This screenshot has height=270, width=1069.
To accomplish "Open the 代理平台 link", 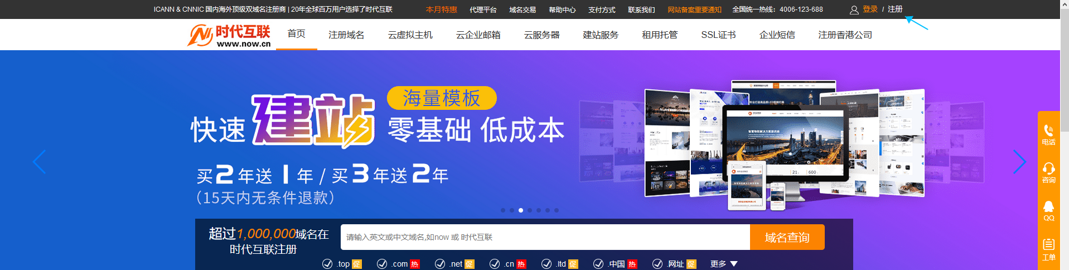I will pyautogui.click(x=483, y=9).
